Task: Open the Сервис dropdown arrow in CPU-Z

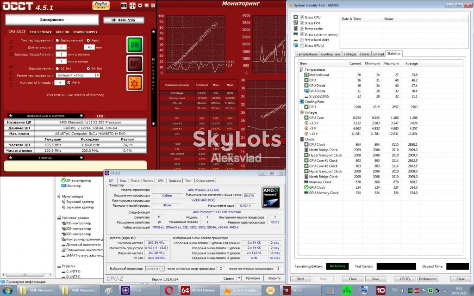Action: [x=239, y=278]
